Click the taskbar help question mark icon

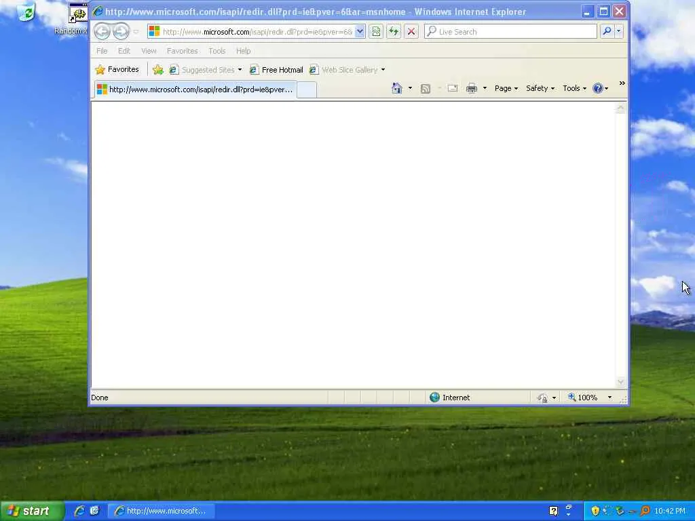pos(554,511)
